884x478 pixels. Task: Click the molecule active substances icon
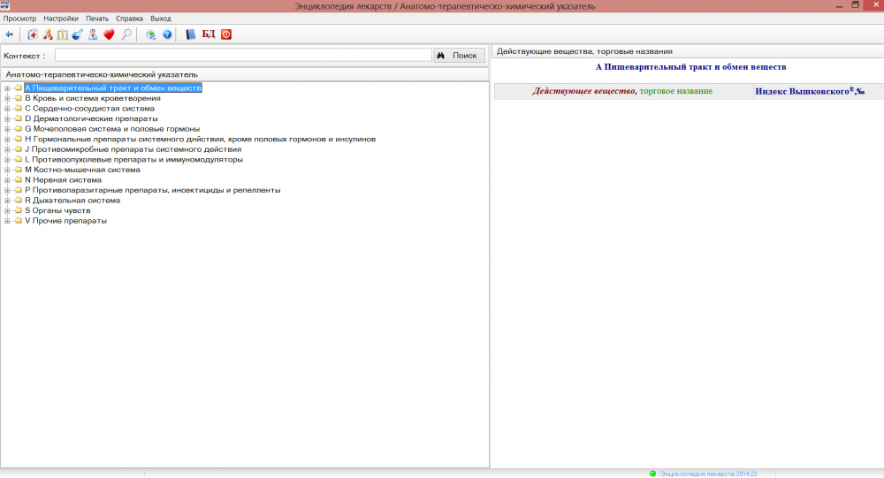(48, 34)
